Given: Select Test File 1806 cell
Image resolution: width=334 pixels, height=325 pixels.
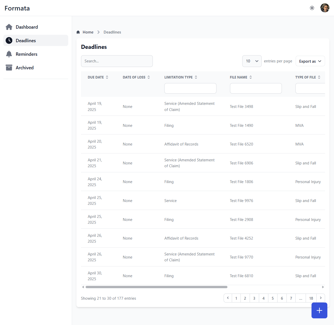Looking at the screenshot, I should [x=241, y=182].
